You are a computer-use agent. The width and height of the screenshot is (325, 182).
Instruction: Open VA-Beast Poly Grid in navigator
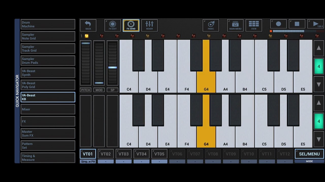click(x=48, y=85)
